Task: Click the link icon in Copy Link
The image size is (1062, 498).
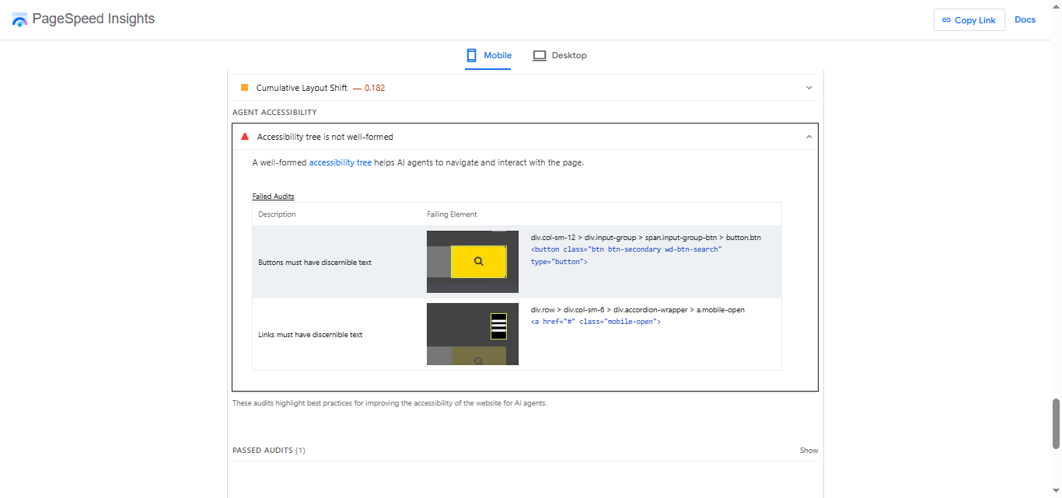Action: coord(946,20)
